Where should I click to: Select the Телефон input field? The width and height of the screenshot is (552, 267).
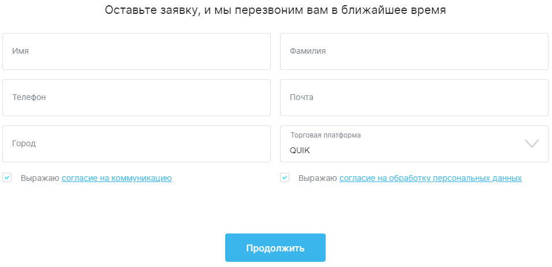pyautogui.click(x=136, y=98)
